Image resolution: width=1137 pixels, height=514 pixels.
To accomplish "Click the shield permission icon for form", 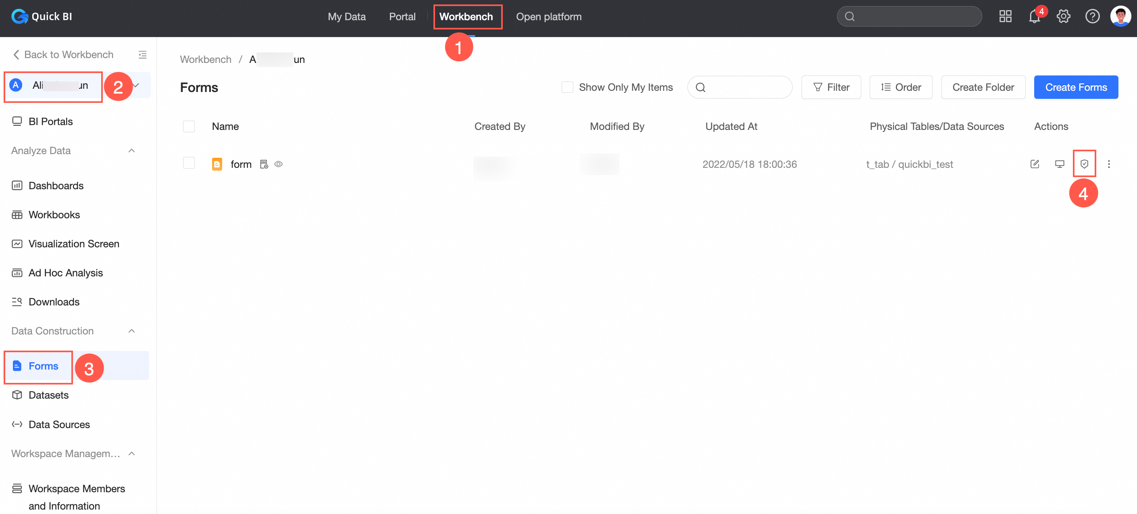I will pos(1084,164).
